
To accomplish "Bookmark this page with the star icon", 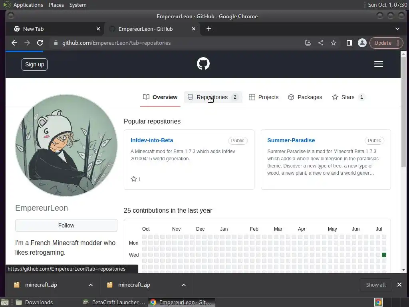I will (334, 43).
